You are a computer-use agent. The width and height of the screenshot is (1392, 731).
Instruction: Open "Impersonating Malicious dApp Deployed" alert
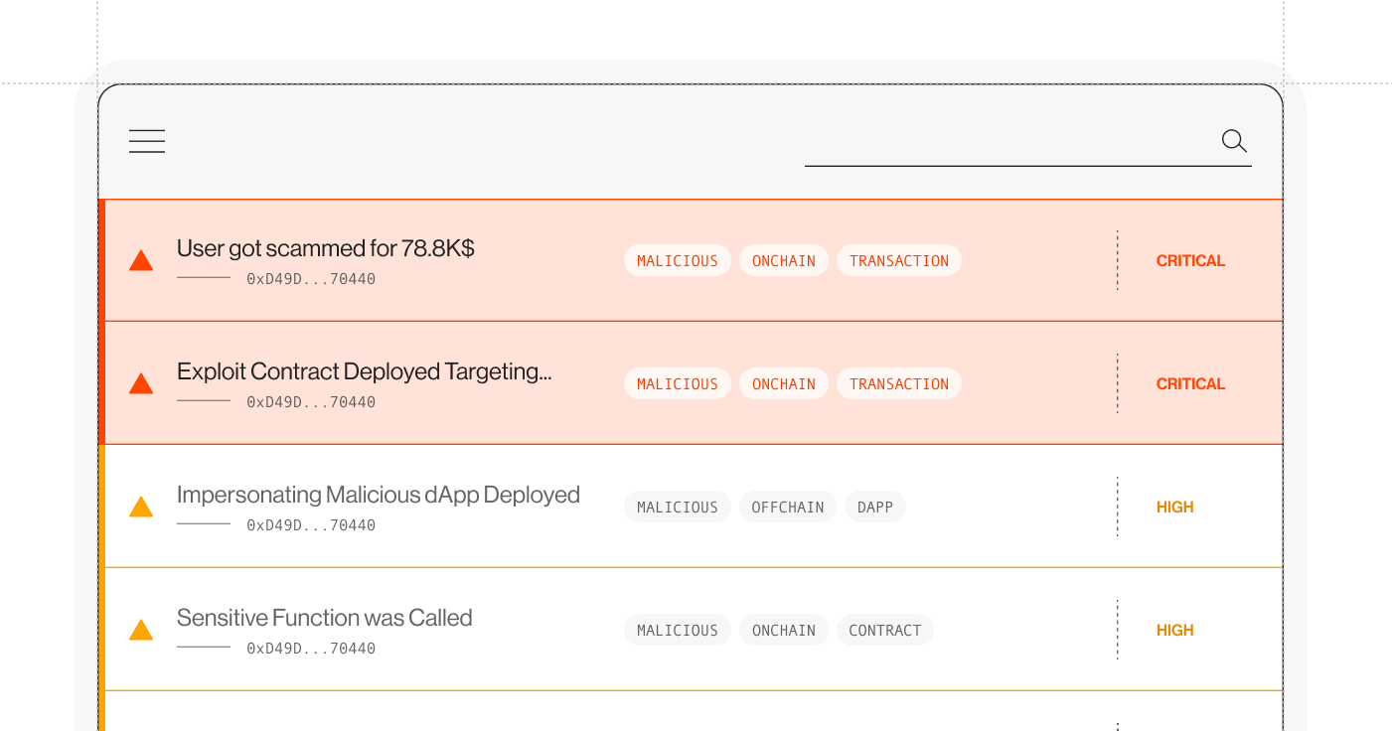tap(378, 495)
